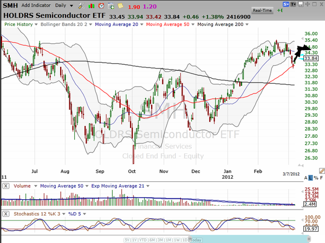Click the green +( text near Real-Time
Viewport: 325px width, 243px height.
(280, 10)
